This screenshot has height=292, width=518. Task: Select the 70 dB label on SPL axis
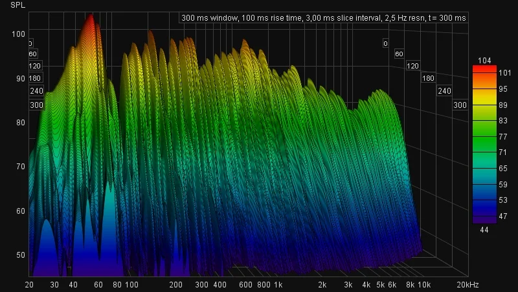coord(21,167)
